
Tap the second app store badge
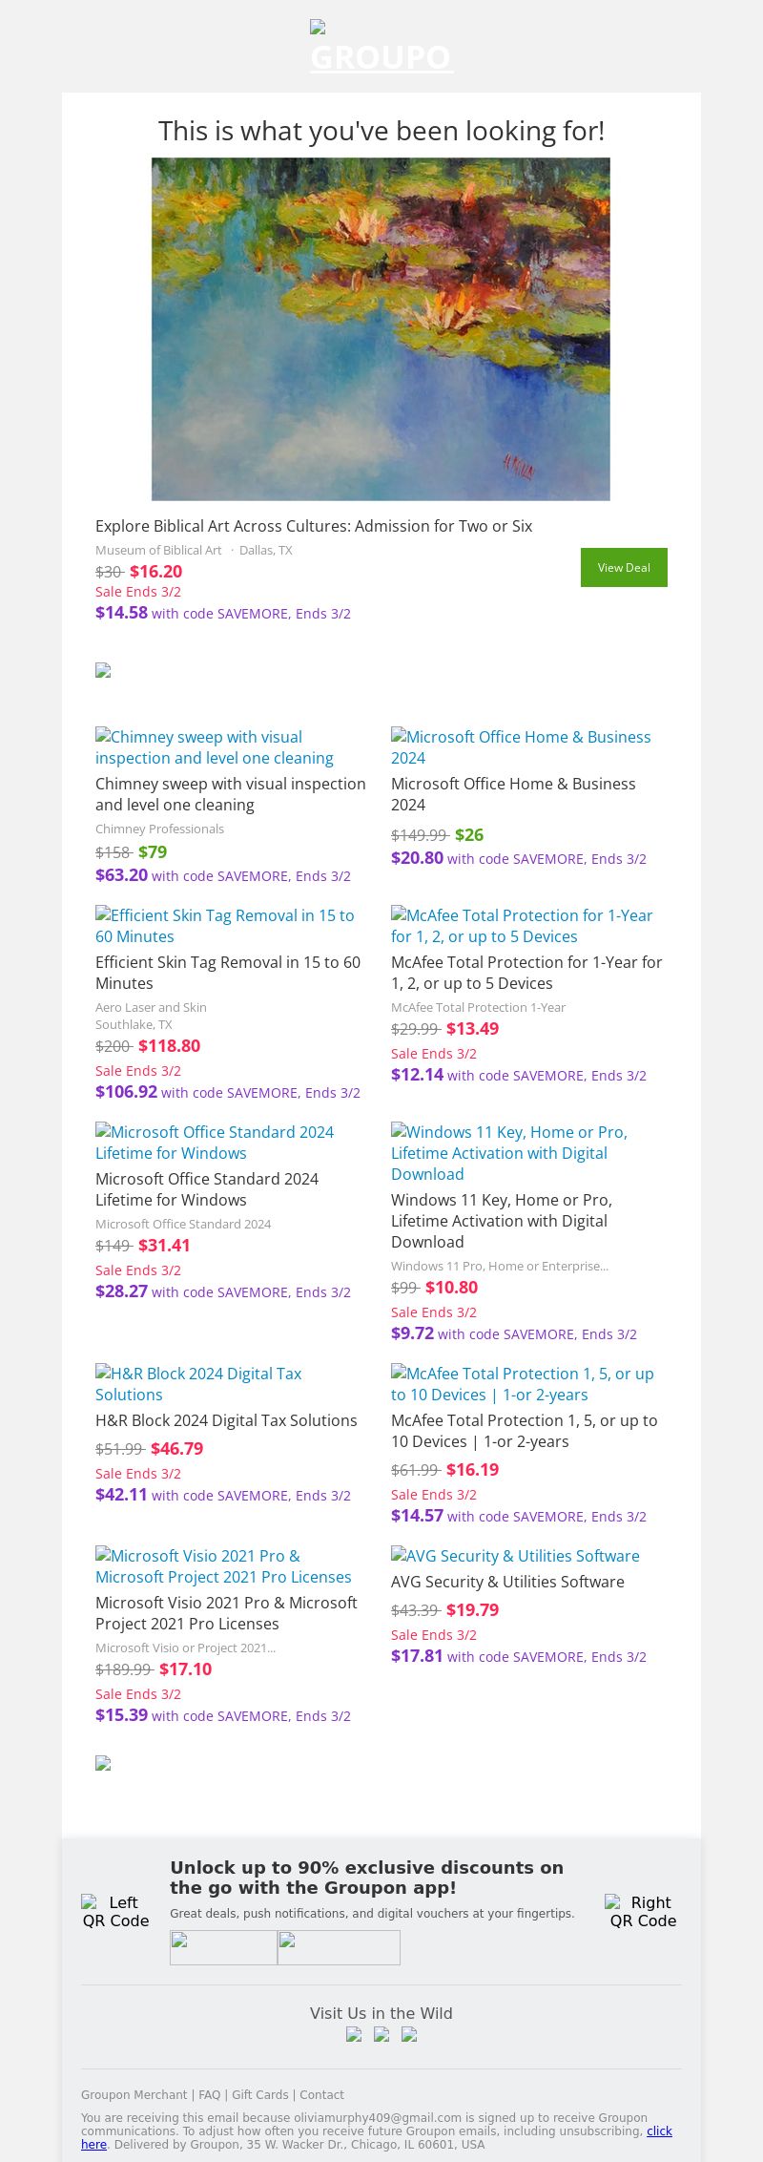(x=339, y=1947)
